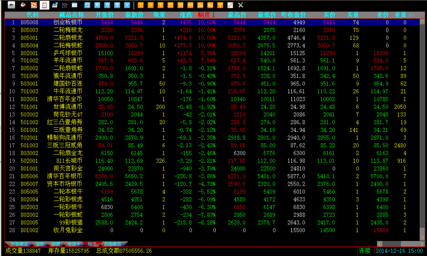Select the 30-minute chart icon
427x256 pixels.
point(180,5)
